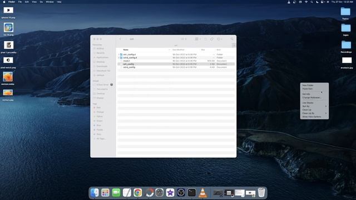
Task: Click the Share toolbar icon in Finder
Action: pos(205,39)
